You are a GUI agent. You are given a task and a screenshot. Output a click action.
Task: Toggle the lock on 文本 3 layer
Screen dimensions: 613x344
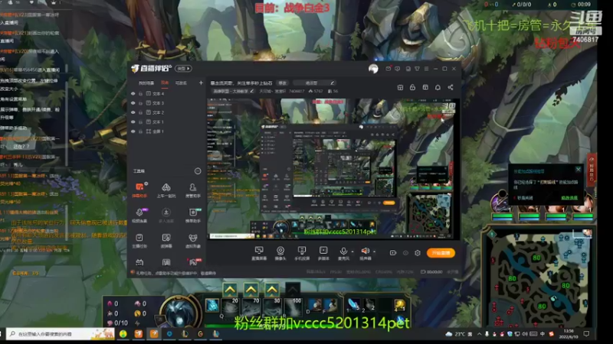coord(140,103)
